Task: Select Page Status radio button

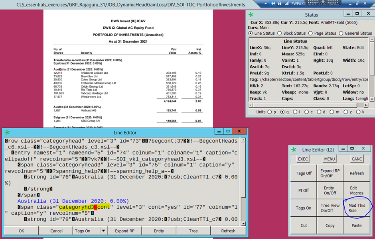Action: (x=310, y=33)
